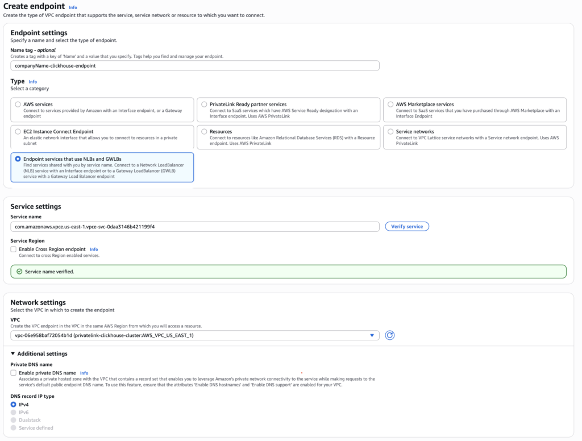Screen dimensions: 582x441
Task: Click the Verify service button
Action: (407, 226)
